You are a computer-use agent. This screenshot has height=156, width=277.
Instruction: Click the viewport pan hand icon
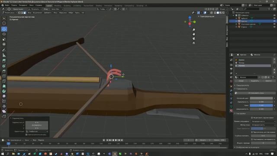point(194,34)
